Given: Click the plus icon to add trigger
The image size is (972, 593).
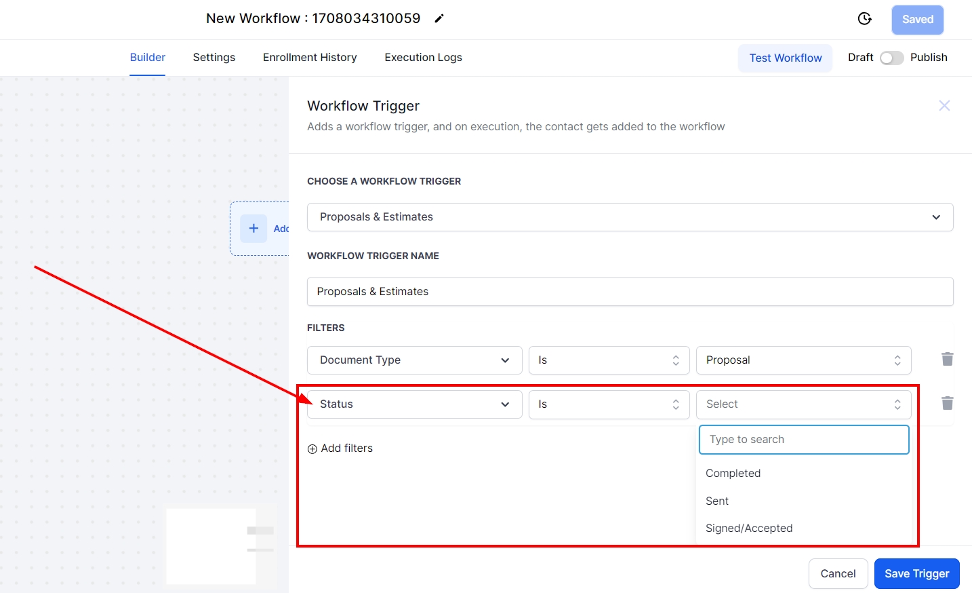Looking at the screenshot, I should coord(254,229).
